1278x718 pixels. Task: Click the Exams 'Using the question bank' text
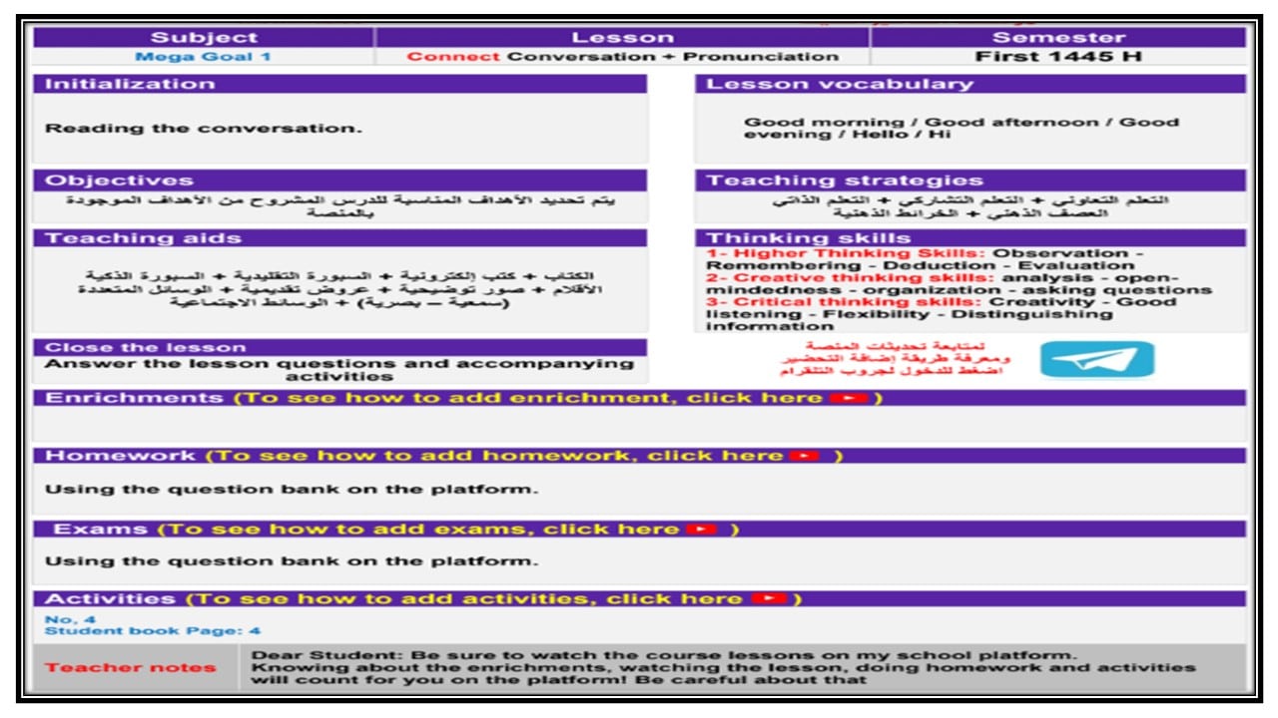coord(292,560)
